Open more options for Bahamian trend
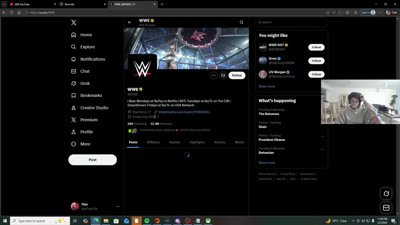This screenshot has height=225, width=400. tap(322, 149)
